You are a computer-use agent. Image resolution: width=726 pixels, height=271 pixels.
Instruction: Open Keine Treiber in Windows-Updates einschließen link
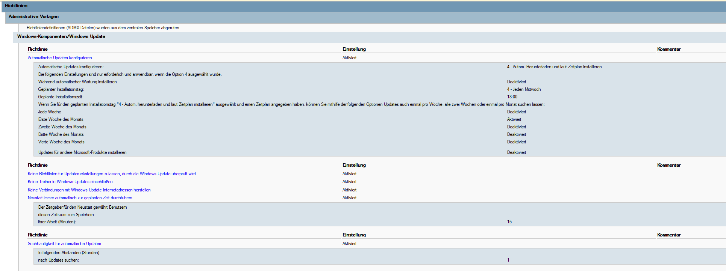coord(70,182)
